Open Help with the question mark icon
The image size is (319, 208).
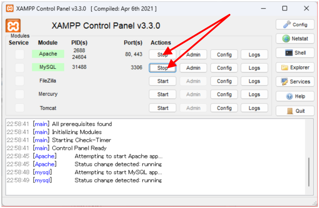pos(295,96)
